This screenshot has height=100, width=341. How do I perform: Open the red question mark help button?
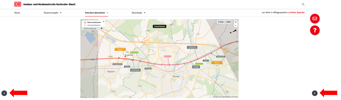tap(315, 30)
